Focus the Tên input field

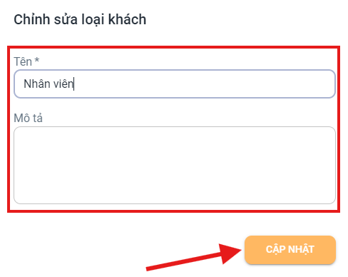(175, 84)
